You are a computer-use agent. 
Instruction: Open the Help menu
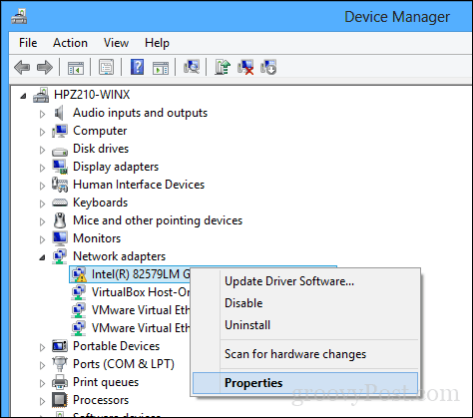pyautogui.click(x=157, y=43)
